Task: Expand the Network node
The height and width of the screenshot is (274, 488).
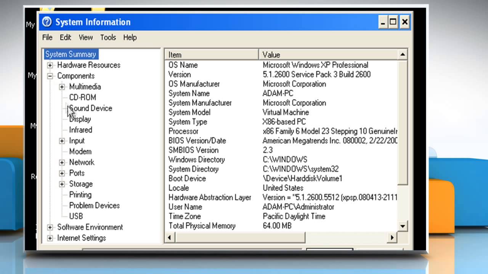Action: point(62,162)
